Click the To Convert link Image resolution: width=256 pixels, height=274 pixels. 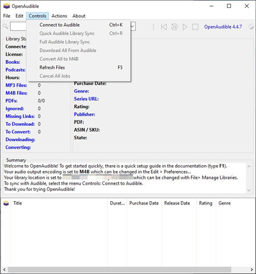point(18,132)
